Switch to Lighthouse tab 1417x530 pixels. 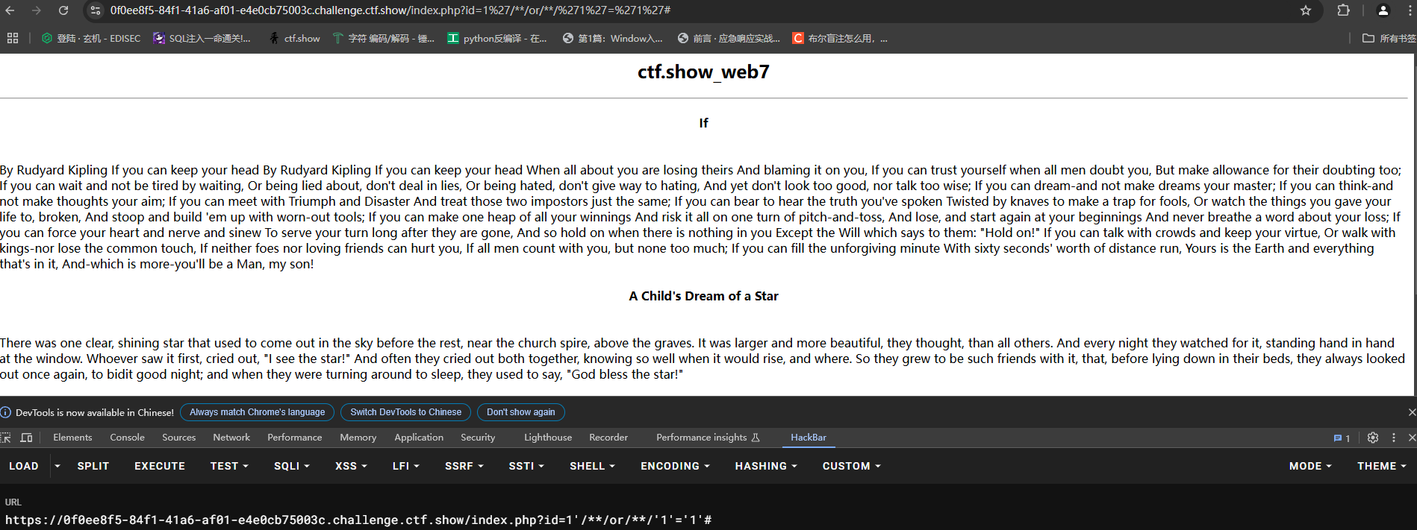548,438
